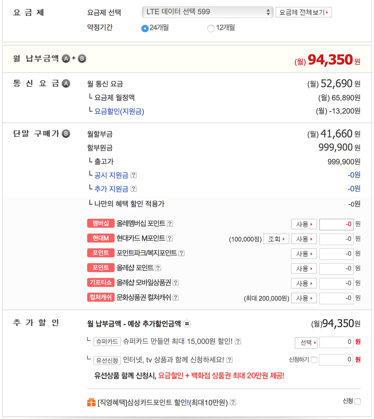The image size is (374, 419).
Task: Click help icon beside 현대카드 M포인트
Action: (x=170, y=238)
